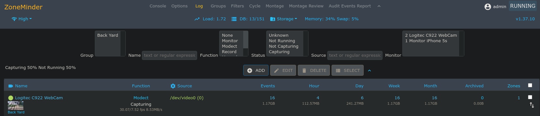Click the RUNNING status button
Viewport: 540px width, 116px height.
tap(522, 6)
